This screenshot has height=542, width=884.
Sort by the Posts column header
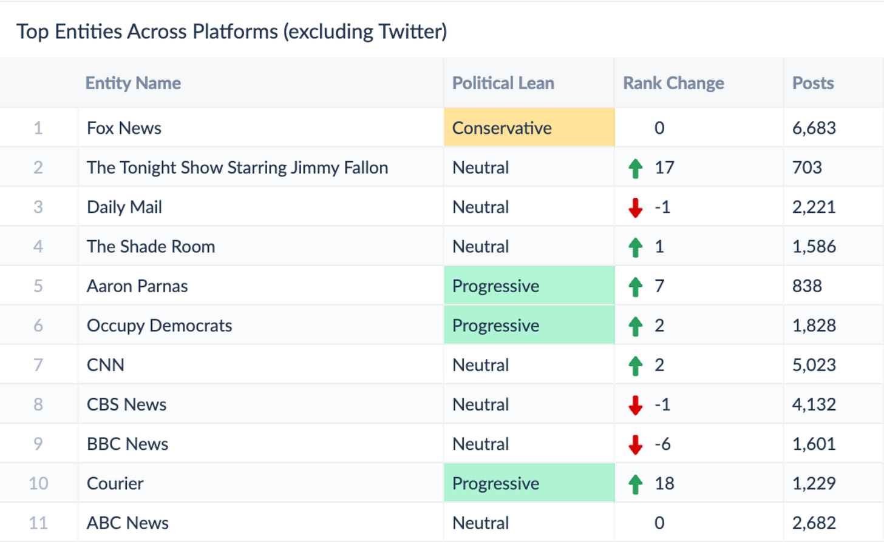tap(812, 83)
